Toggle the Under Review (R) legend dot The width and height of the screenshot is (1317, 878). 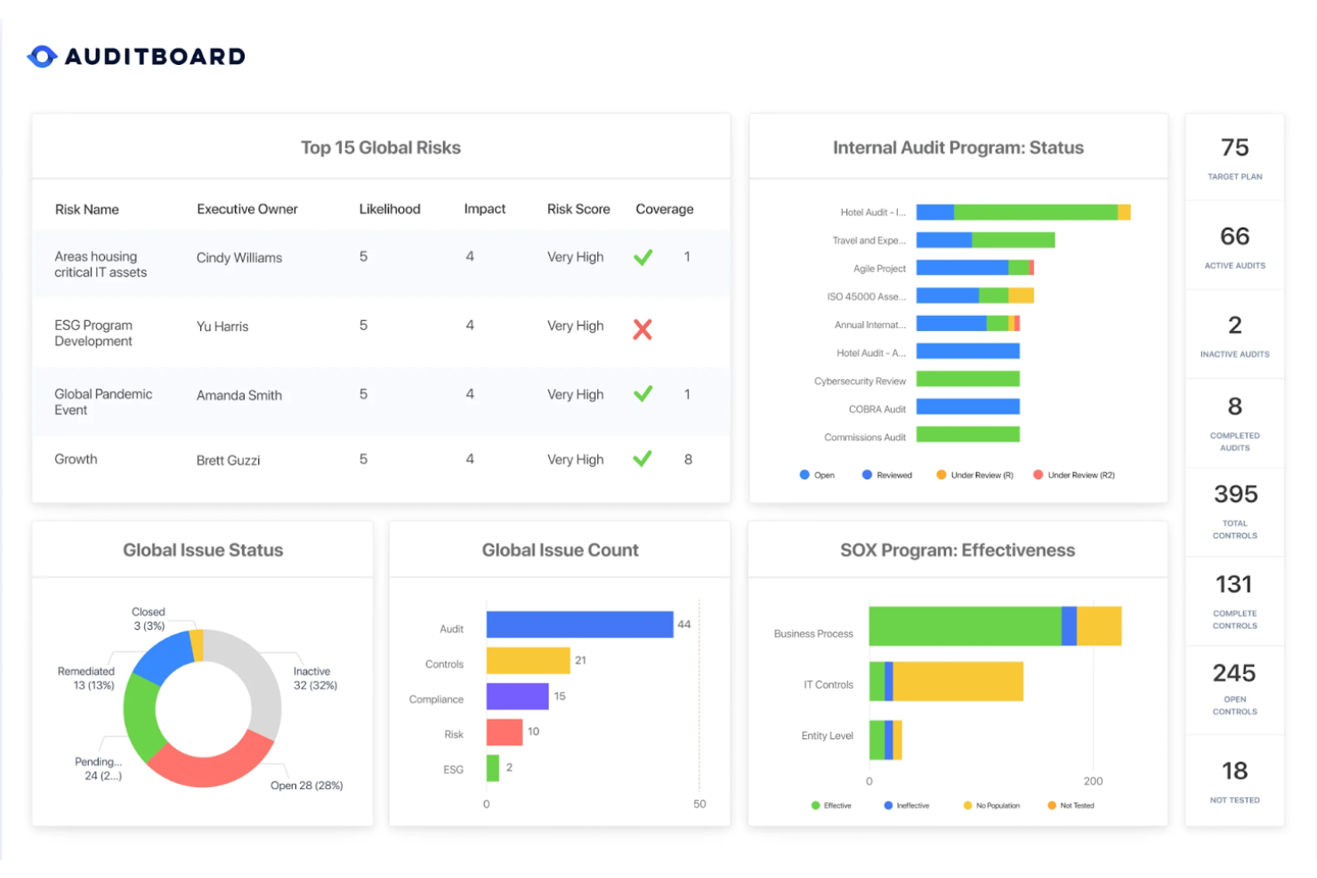(941, 475)
